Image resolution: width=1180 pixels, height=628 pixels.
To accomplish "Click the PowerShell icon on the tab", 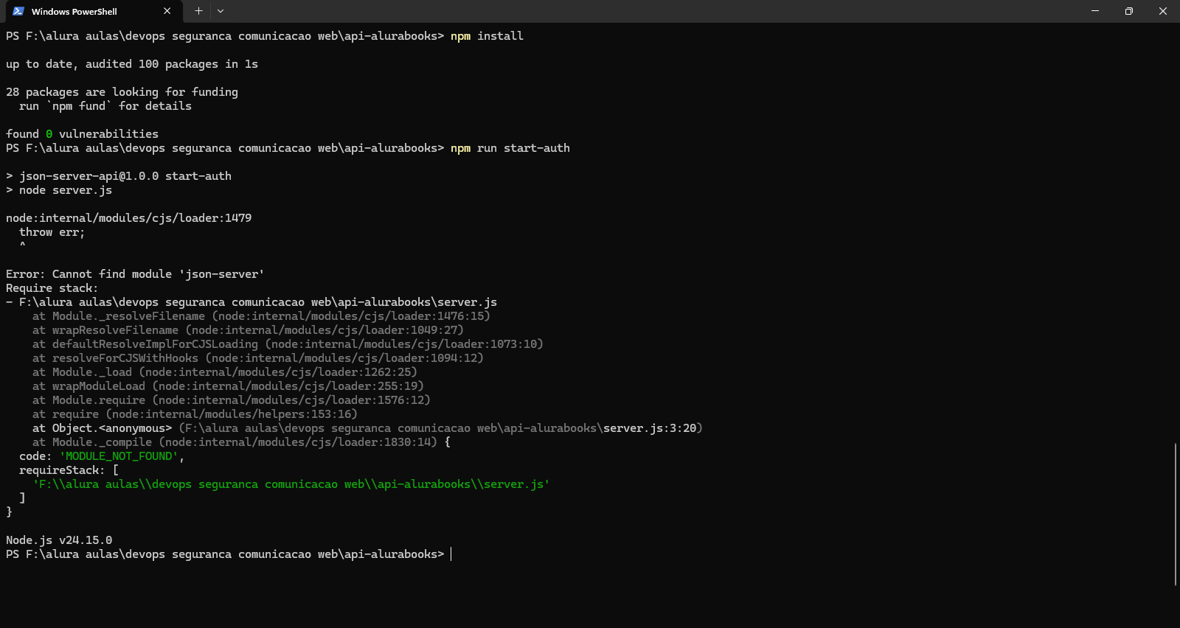I will 18,11.
